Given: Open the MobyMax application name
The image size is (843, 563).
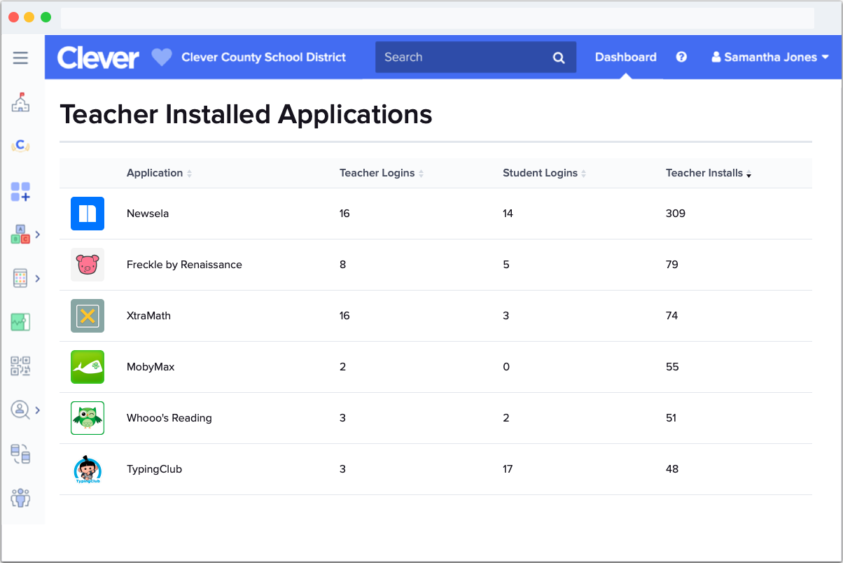Looking at the screenshot, I should click(x=151, y=367).
